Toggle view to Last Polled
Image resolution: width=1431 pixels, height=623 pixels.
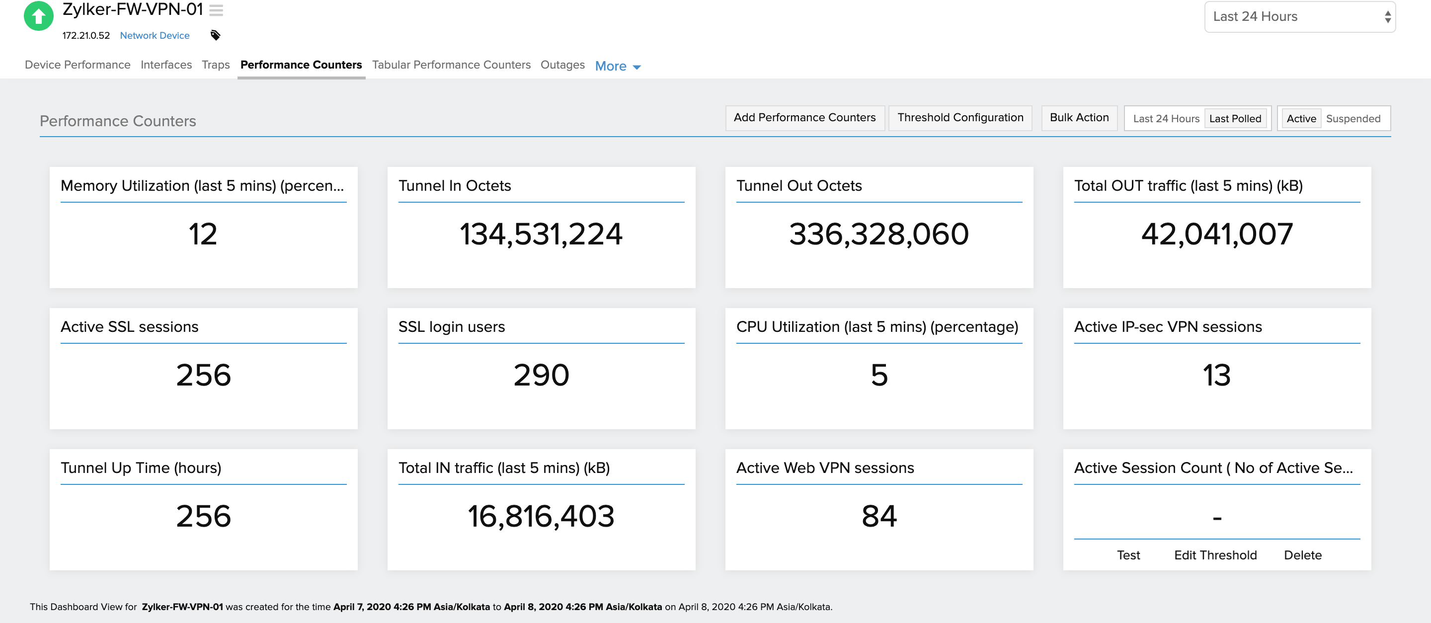click(1234, 118)
